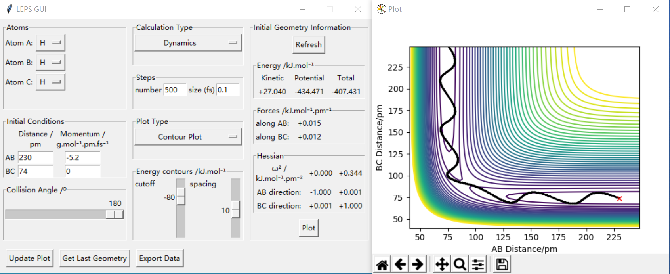This screenshot has height=274, width=670.
Task: Open the Atom C dropdown
Action: pos(50,82)
